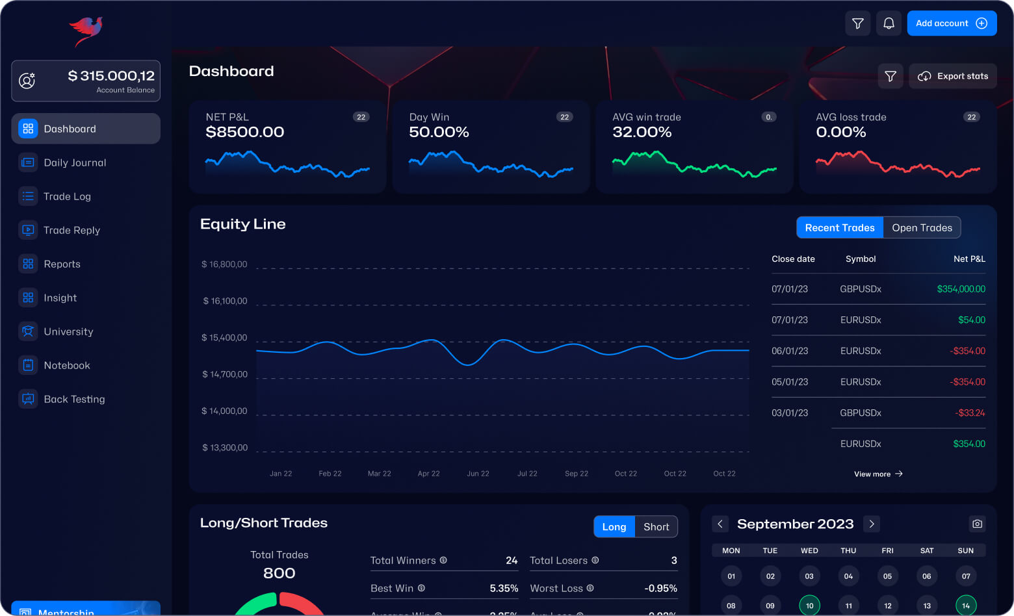Open Trade Log menu item

tap(67, 196)
